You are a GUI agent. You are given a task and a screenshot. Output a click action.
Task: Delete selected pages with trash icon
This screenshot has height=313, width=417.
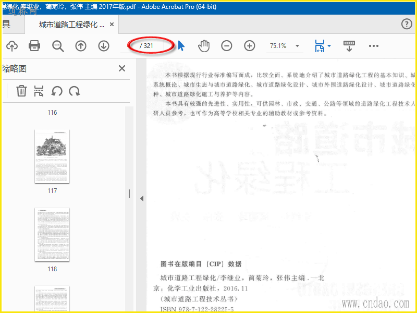(21, 91)
